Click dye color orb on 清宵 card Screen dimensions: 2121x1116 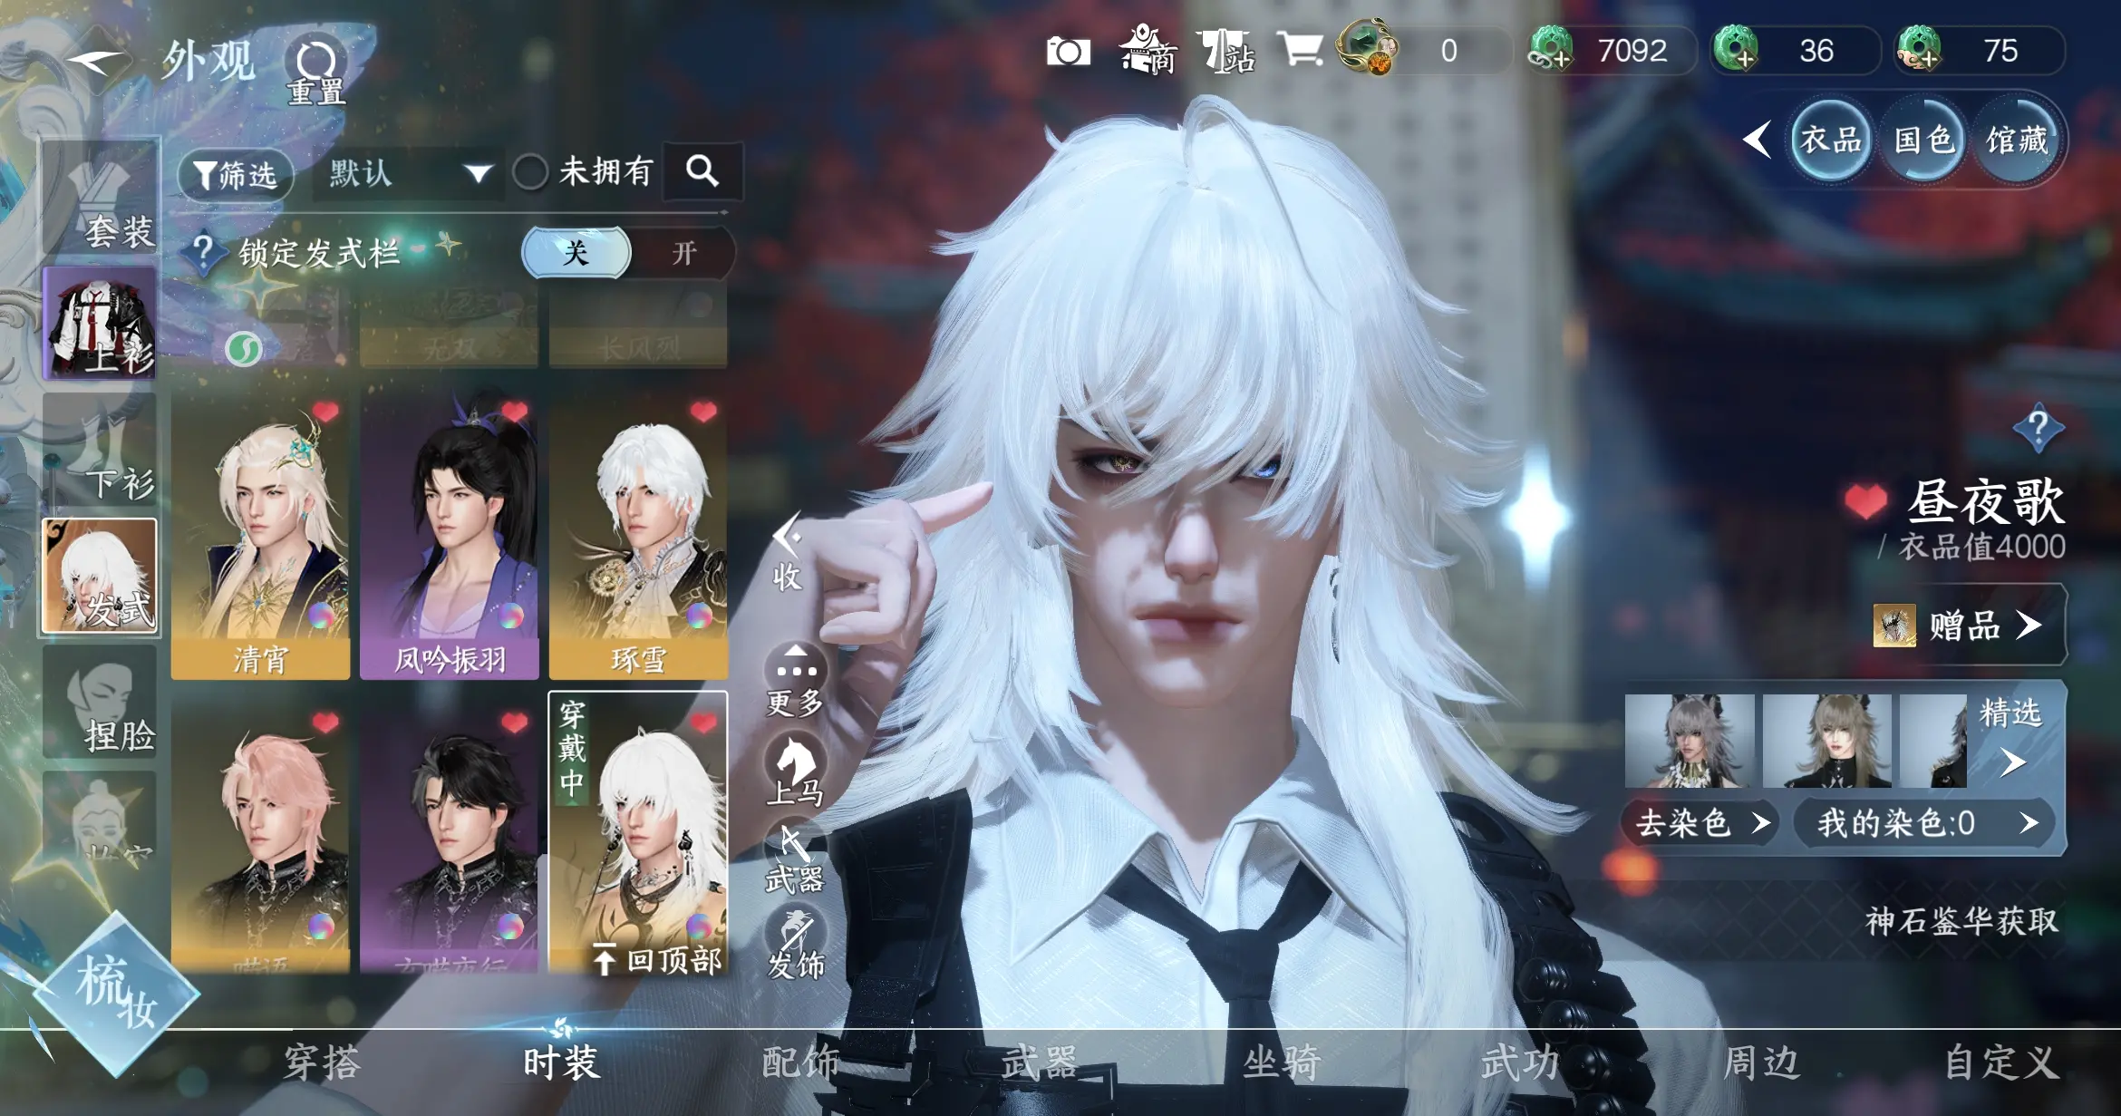320,616
